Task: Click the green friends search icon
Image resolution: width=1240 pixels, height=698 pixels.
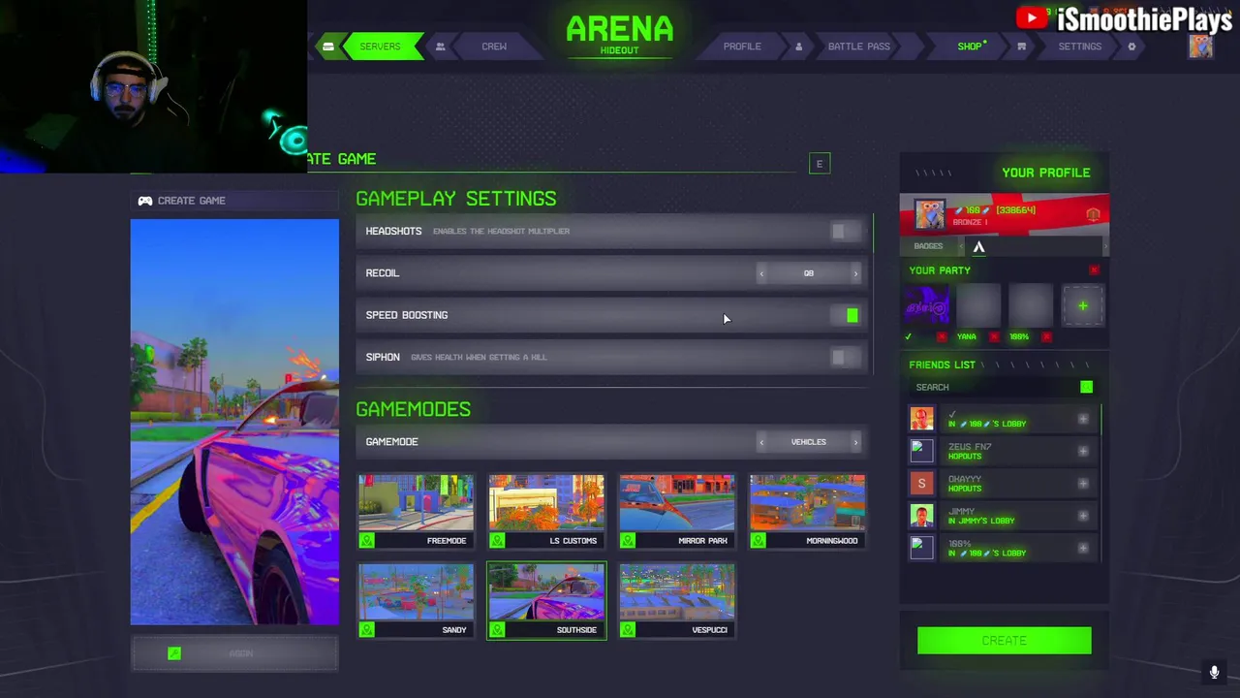Action: pyautogui.click(x=1086, y=387)
